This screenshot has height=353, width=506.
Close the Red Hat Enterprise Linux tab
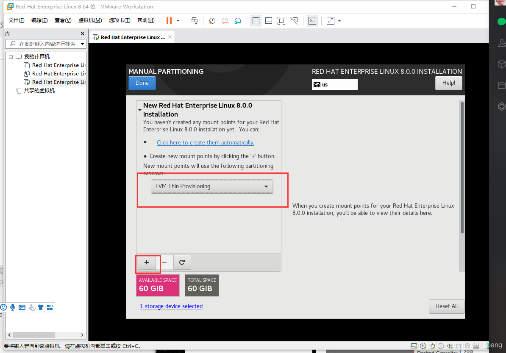[170, 37]
